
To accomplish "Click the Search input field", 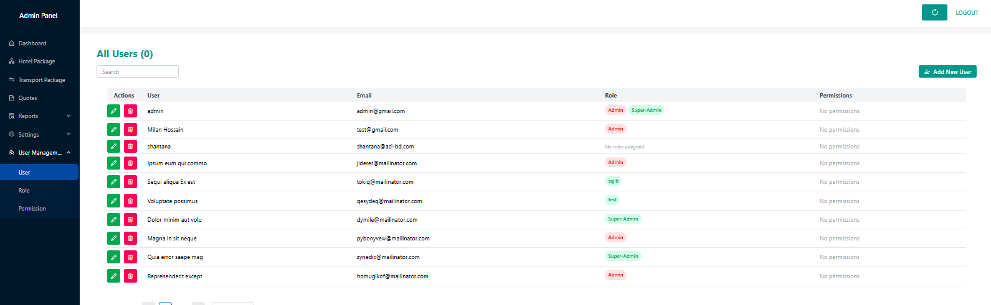I will coord(138,72).
